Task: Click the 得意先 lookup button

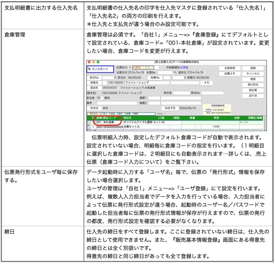Action: (94, 83)
